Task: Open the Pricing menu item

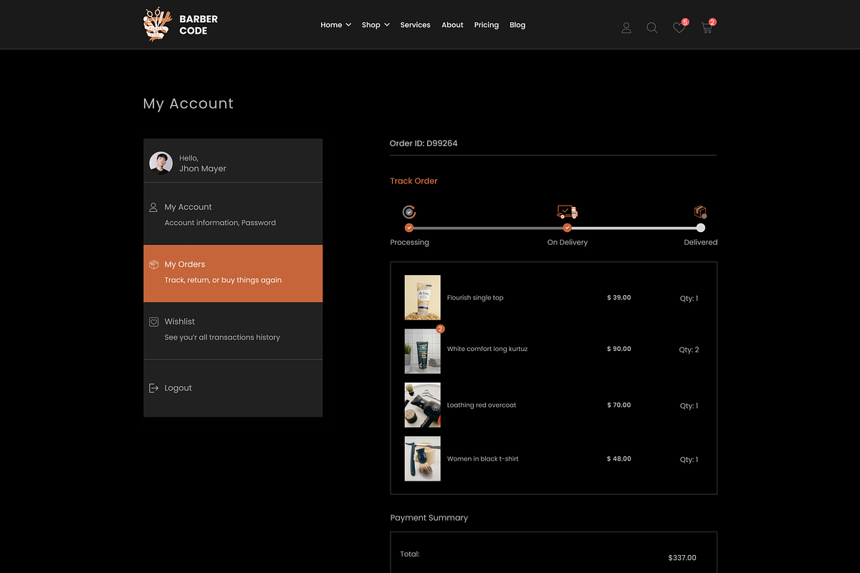Action: (487, 25)
